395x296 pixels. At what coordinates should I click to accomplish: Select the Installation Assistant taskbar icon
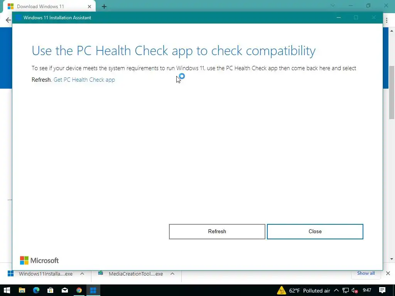(93, 290)
